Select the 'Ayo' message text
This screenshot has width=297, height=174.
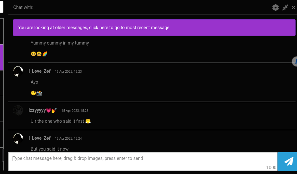[35, 82]
